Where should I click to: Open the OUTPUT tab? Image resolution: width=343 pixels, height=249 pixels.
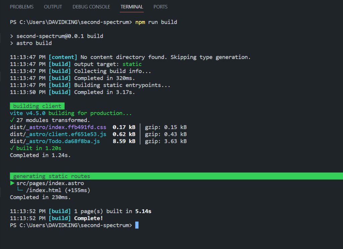click(x=53, y=7)
